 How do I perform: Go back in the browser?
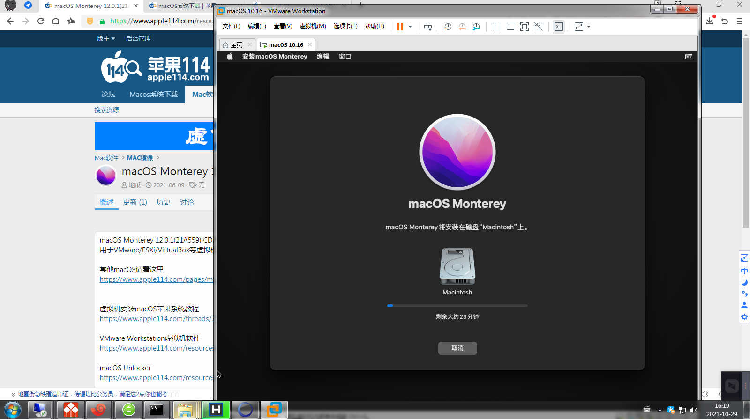click(10, 21)
